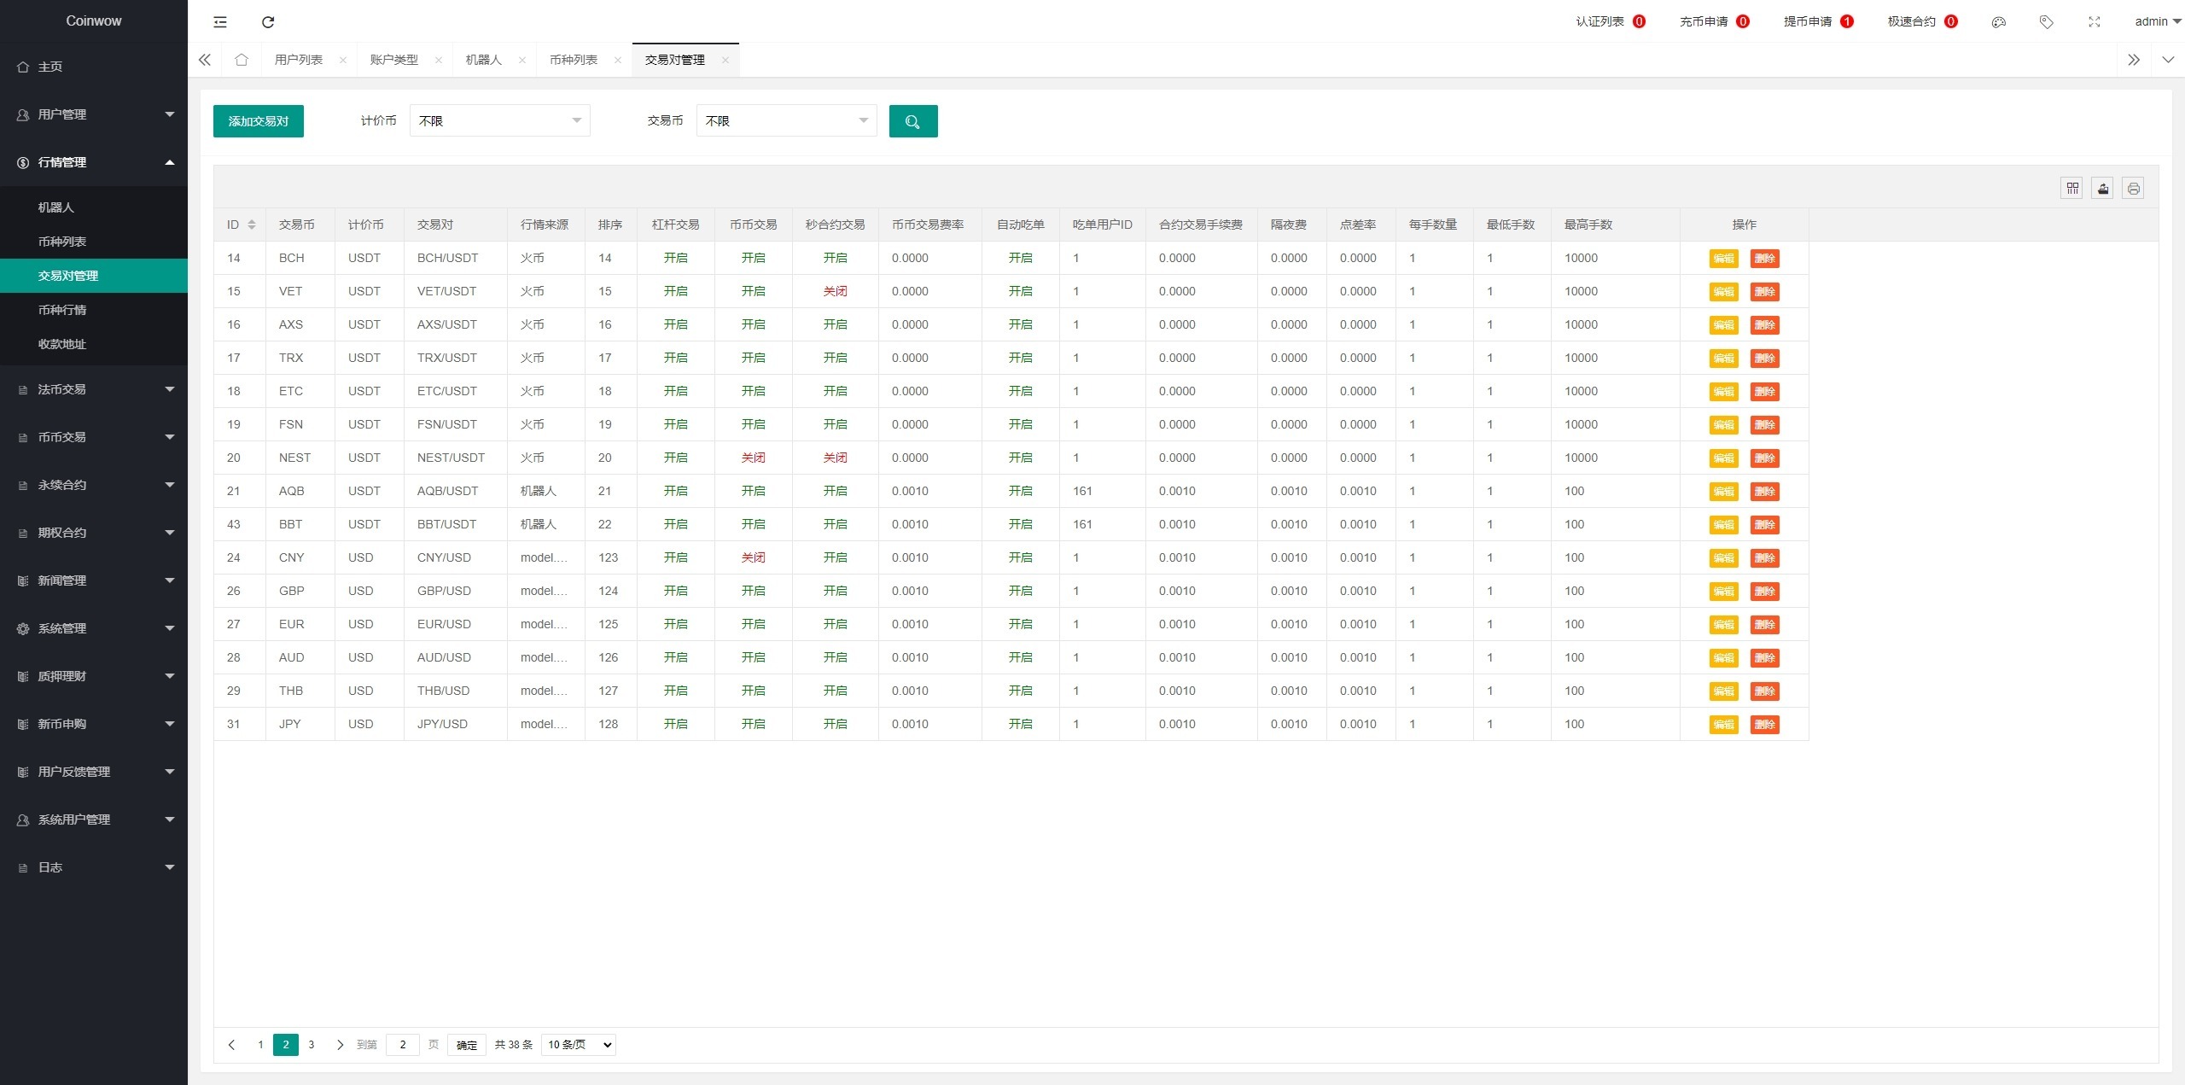Image resolution: width=2185 pixels, height=1085 pixels.
Task: Navigate to page 3 in pagination
Action: tap(311, 1045)
